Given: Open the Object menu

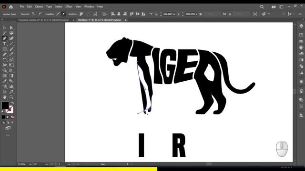Looking at the screenshot, I should (39, 7).
